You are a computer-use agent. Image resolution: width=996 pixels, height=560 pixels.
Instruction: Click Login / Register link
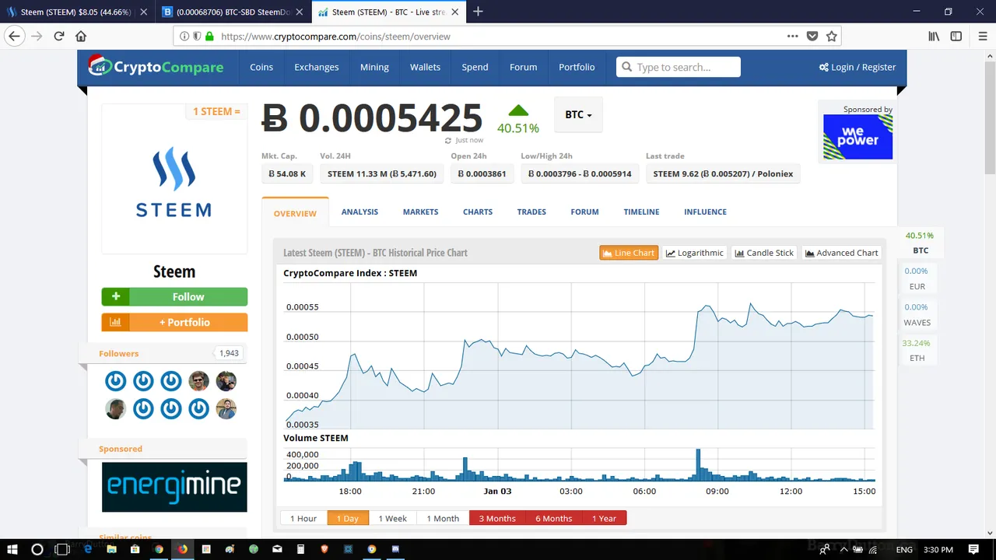pos(857,67)
